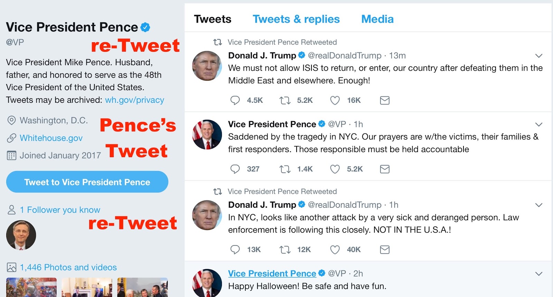Like Trump's ISIS tweet

[x=335, y=100]
